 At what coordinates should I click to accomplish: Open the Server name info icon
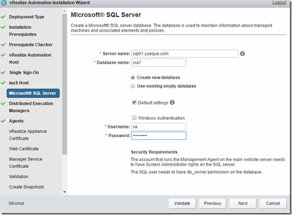[x=242, y=53]
